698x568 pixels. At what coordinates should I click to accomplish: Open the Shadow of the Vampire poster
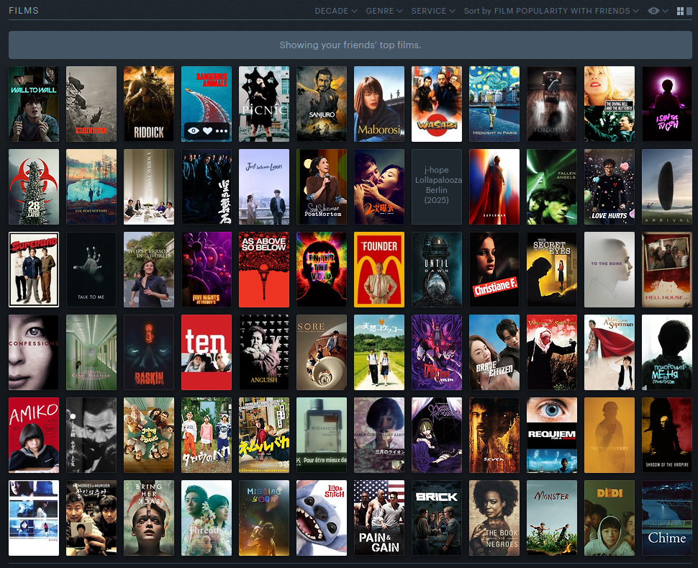(x=667, y=436)
